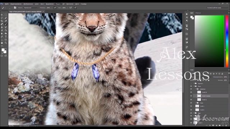Open the Редактирование menu
This screenshot has height=129, width=230.
[x=16, y=4]
